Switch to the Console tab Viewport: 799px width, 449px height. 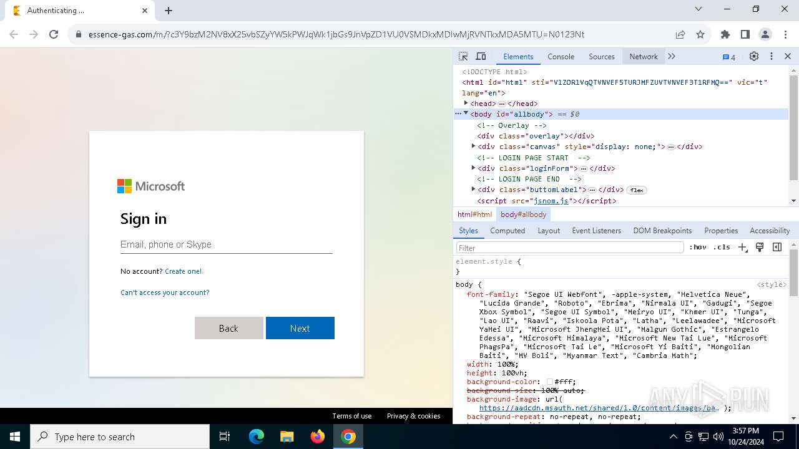pos(561,57)
